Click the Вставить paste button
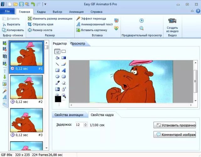201x157 pixels. pyautogui.click(x=11, y=19)
